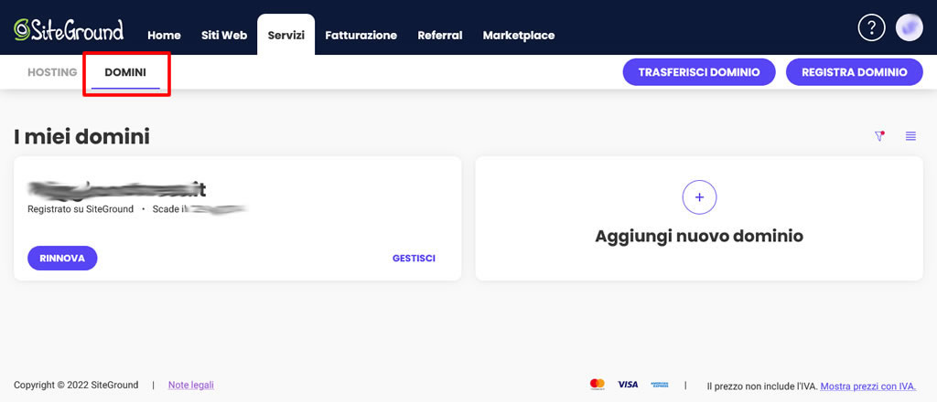Switch to the Hosting sub-tab

click(x=52, y=72)
